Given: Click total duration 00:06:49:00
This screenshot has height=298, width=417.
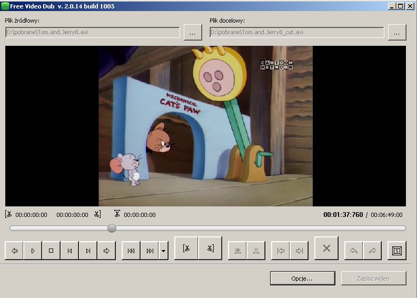Looking at the screenshot, I should pyautogui.click(x=386, y=215).
